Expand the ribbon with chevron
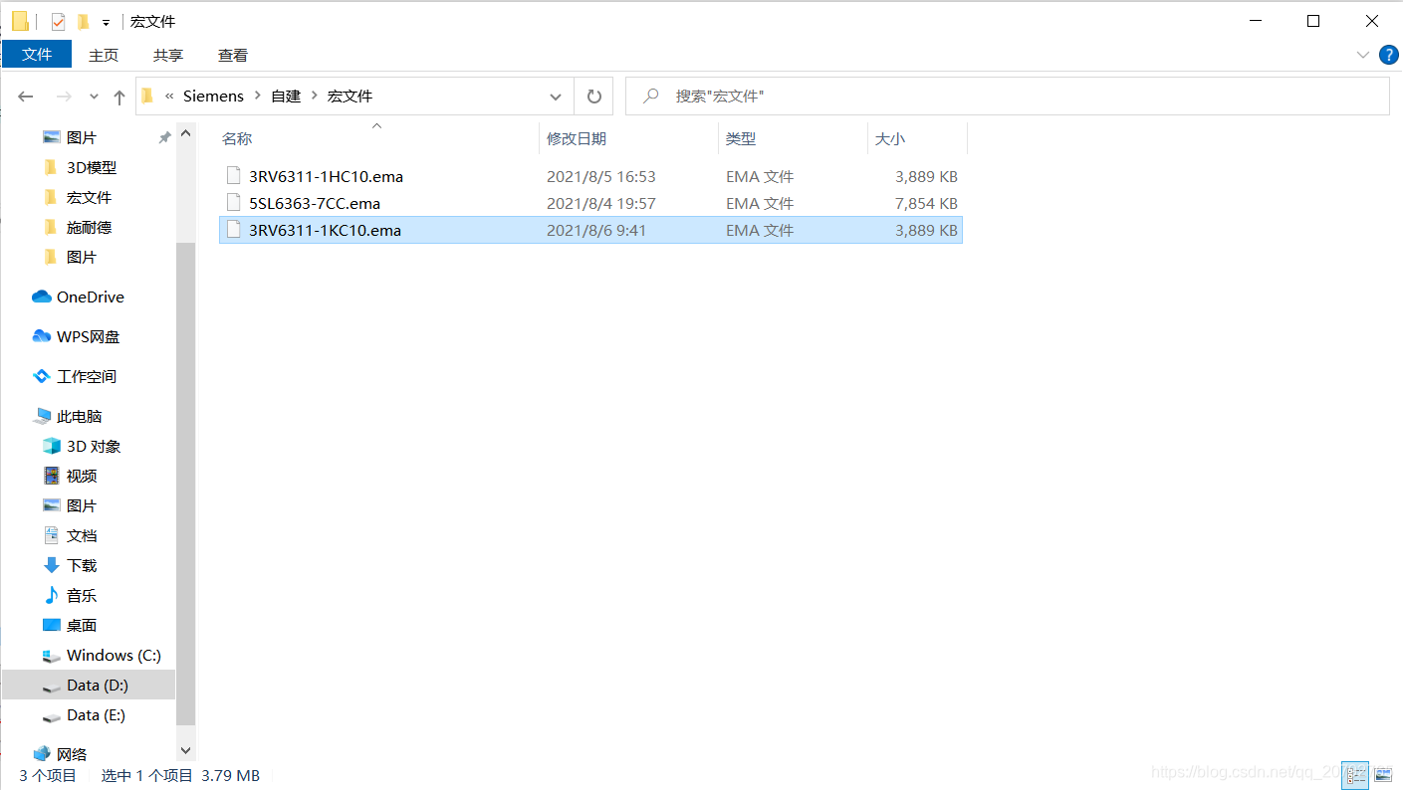1403x790 pixels. [x=1363, y=55]
